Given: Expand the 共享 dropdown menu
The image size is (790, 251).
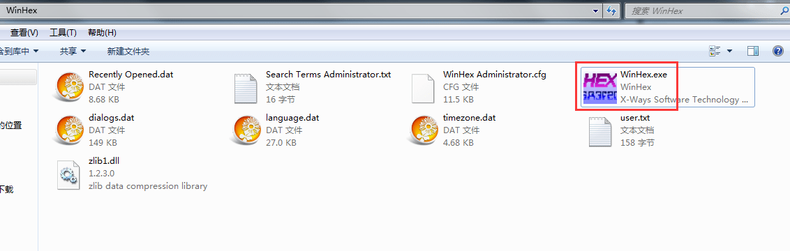Looking at the screenshot, I should click(73, 51).
